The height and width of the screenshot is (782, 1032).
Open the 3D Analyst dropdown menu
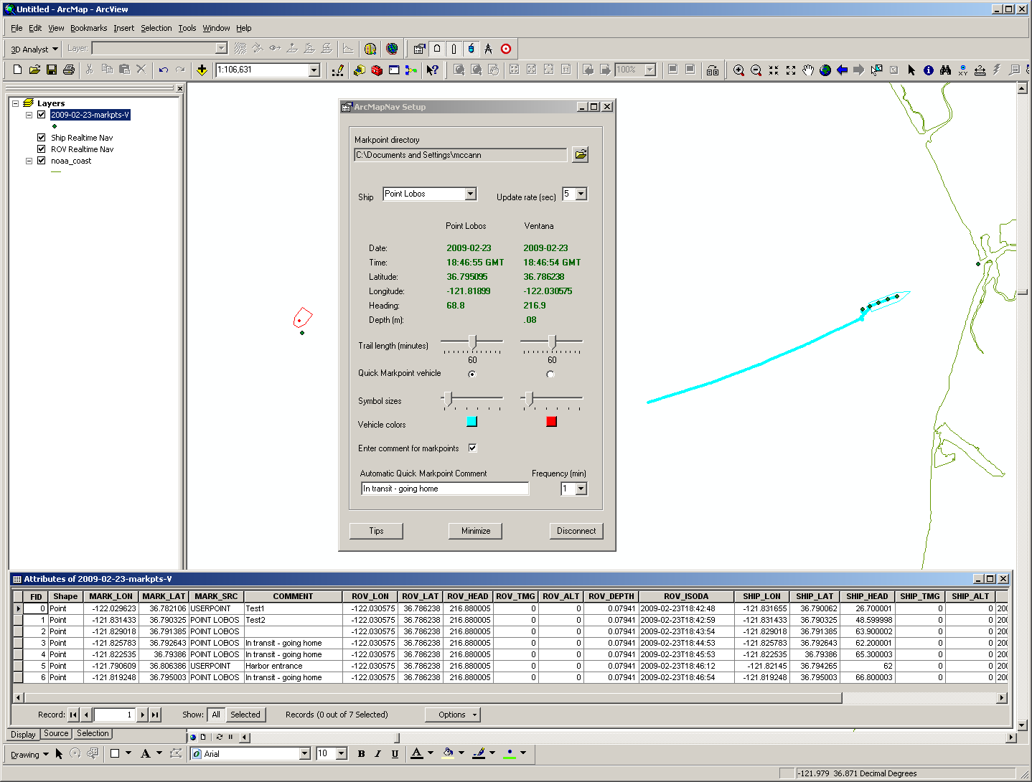tap(34, 49)
